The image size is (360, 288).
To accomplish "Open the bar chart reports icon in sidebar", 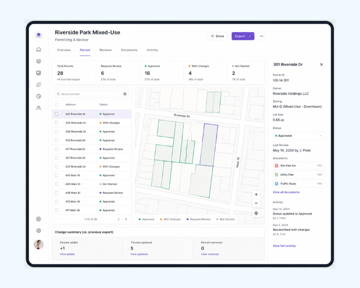I will coord(38,73).
